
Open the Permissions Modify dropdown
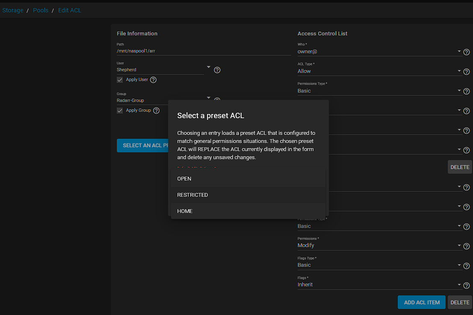(x=459, y=245)
